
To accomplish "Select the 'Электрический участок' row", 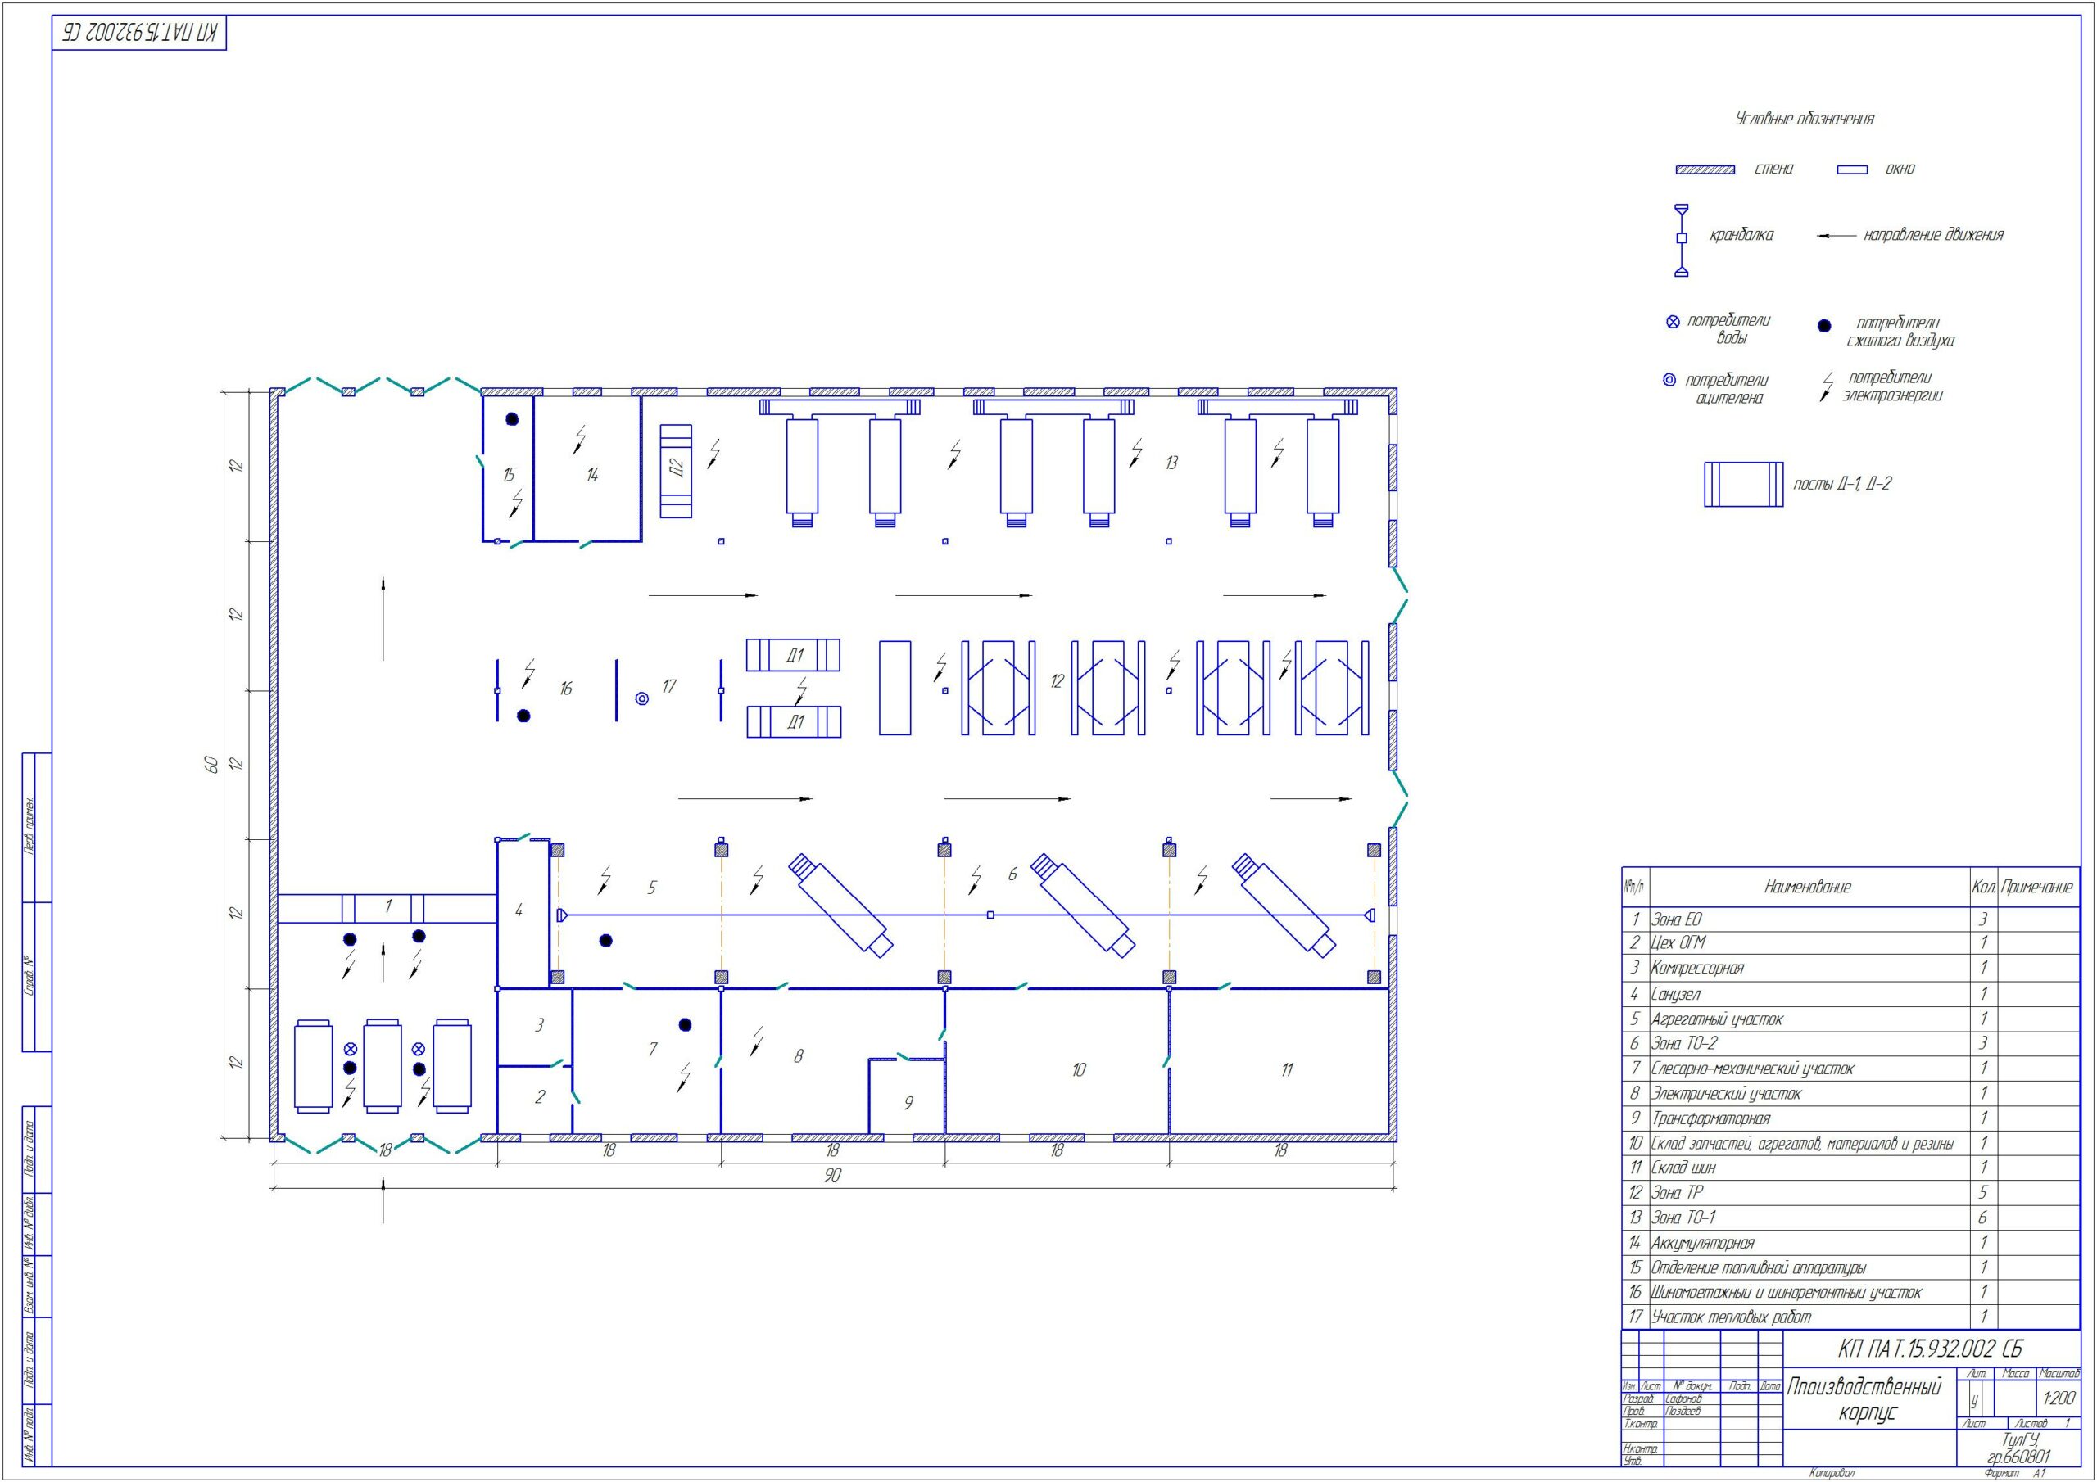I will coord(1850,1094).
